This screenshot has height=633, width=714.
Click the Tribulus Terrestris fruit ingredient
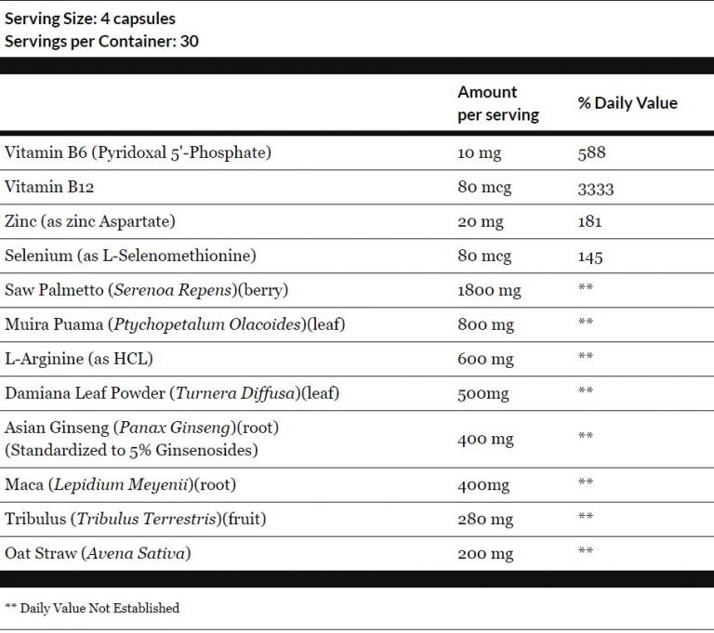(x=135, y=520)
